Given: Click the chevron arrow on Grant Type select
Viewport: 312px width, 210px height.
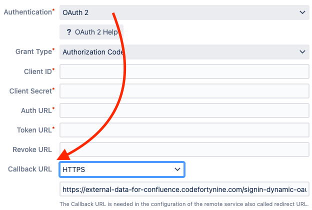Looking at the screenshot, I should [301, 51].
